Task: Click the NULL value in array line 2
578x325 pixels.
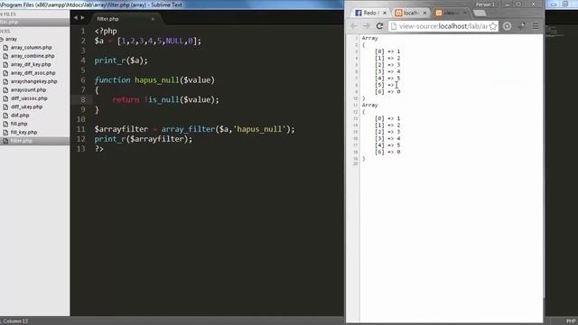Action: point(174,41)
